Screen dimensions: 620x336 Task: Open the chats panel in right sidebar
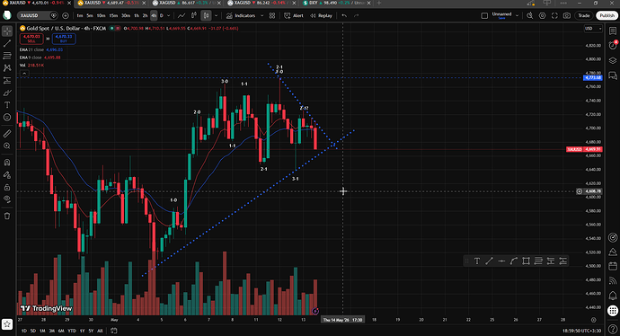pos(613,75)
